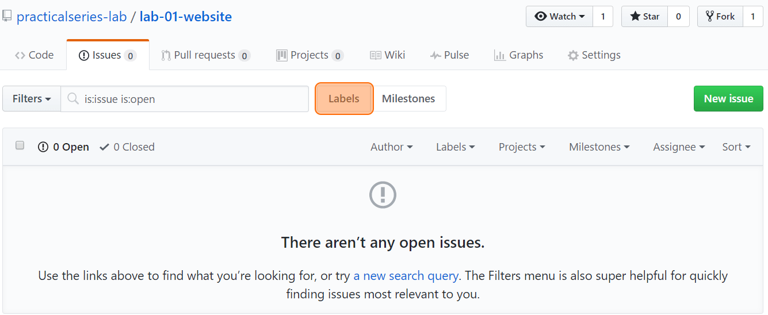The height and width of the screenshot is (315, 768).
Task: Open the lab-01-website repository link
Action: (x=186, y=17)
